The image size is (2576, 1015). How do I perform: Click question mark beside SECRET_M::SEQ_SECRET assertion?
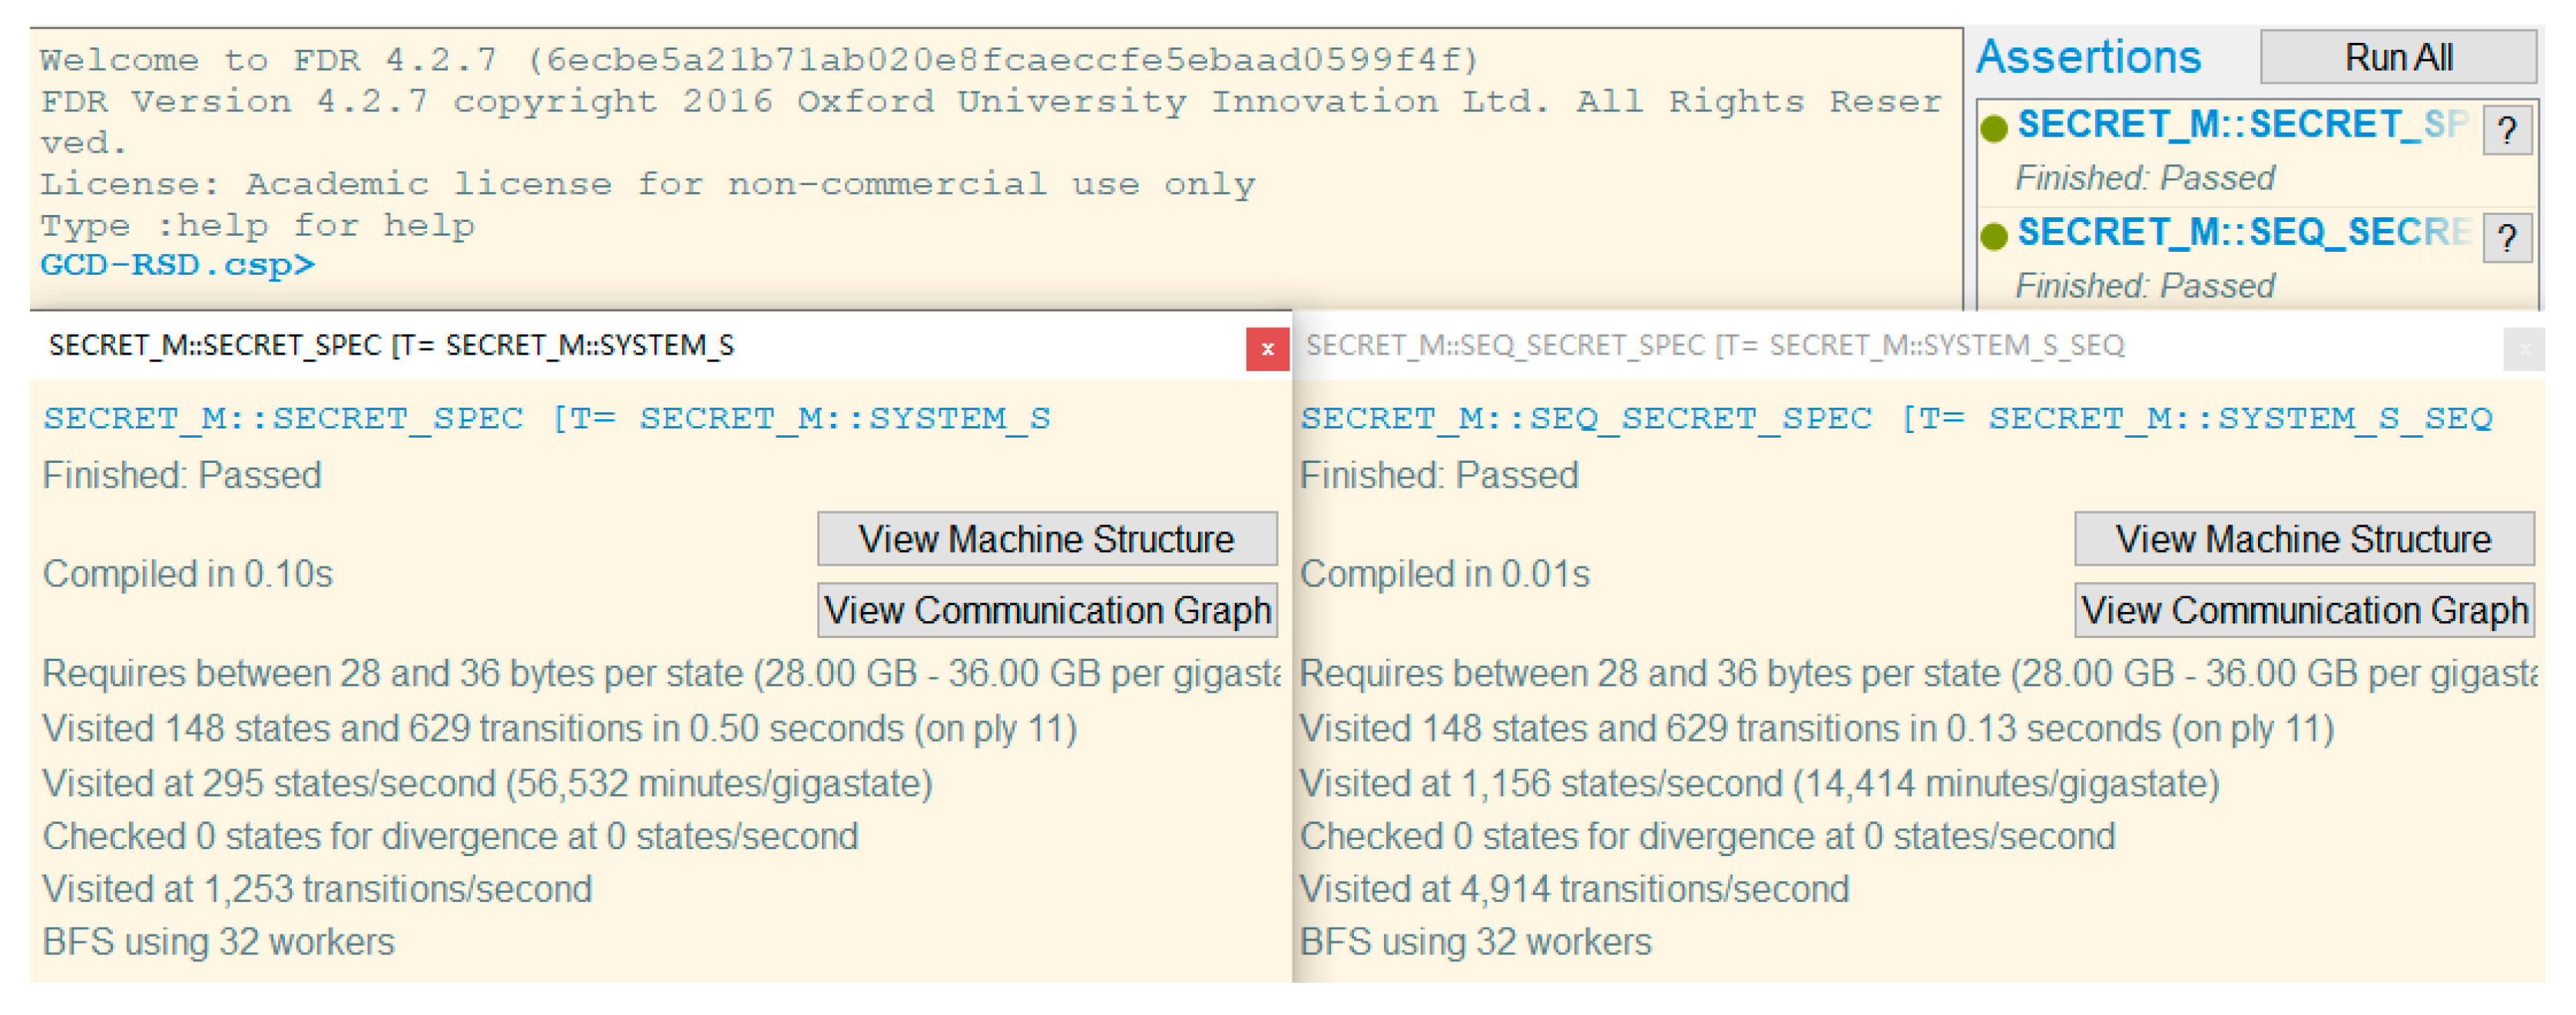tap(2506, 238)
